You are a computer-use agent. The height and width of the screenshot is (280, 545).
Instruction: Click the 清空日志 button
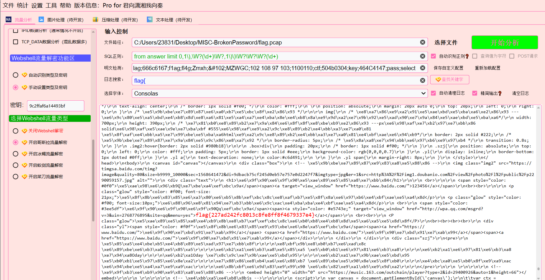[x=520, y=93]
